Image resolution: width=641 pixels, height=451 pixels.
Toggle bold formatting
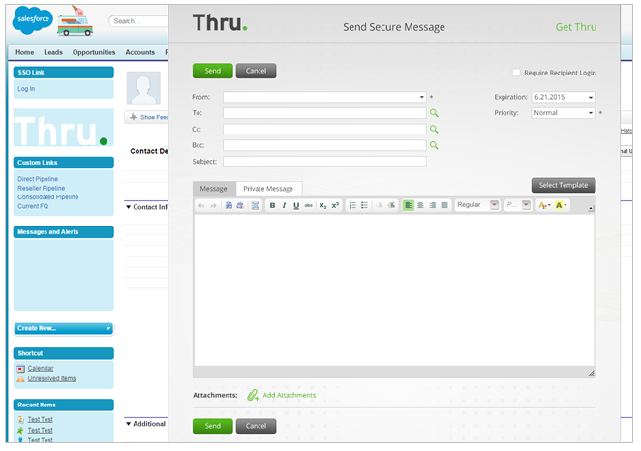point(272,206)
